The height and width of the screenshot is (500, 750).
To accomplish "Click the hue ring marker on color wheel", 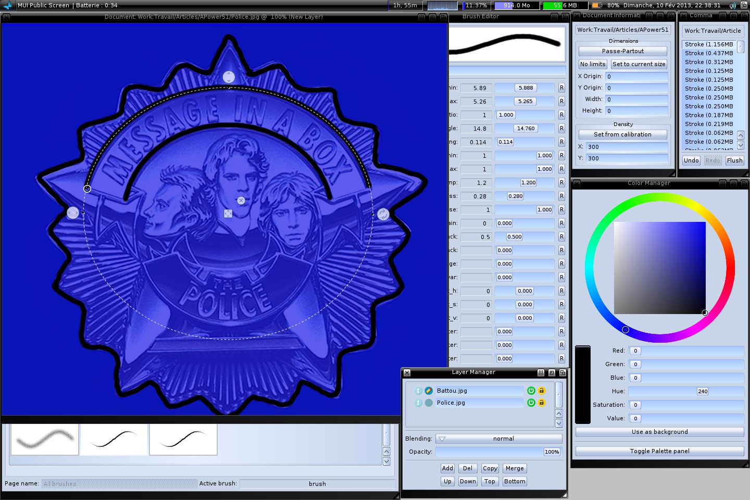I will 626,330.
